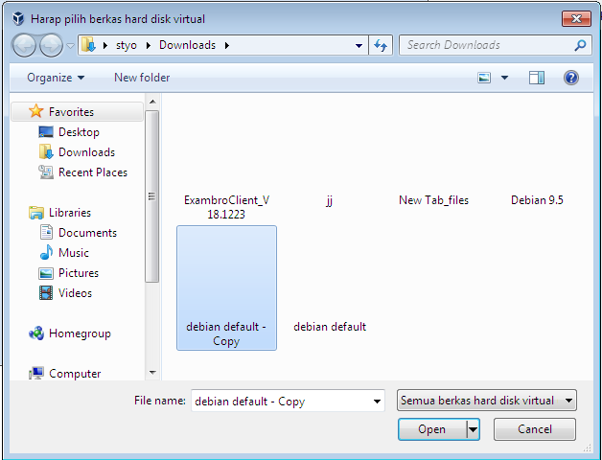The height and width of the screenshot is (460, 602).
Task: Open Desktop from Favorites
Action: click(79, 132)
